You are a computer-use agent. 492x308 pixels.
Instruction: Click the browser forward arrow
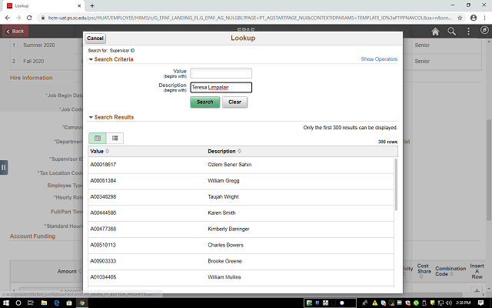click(18, 18)
